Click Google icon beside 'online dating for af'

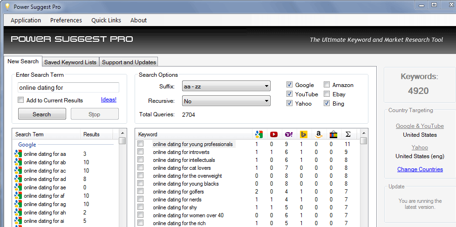coord(18,196)
